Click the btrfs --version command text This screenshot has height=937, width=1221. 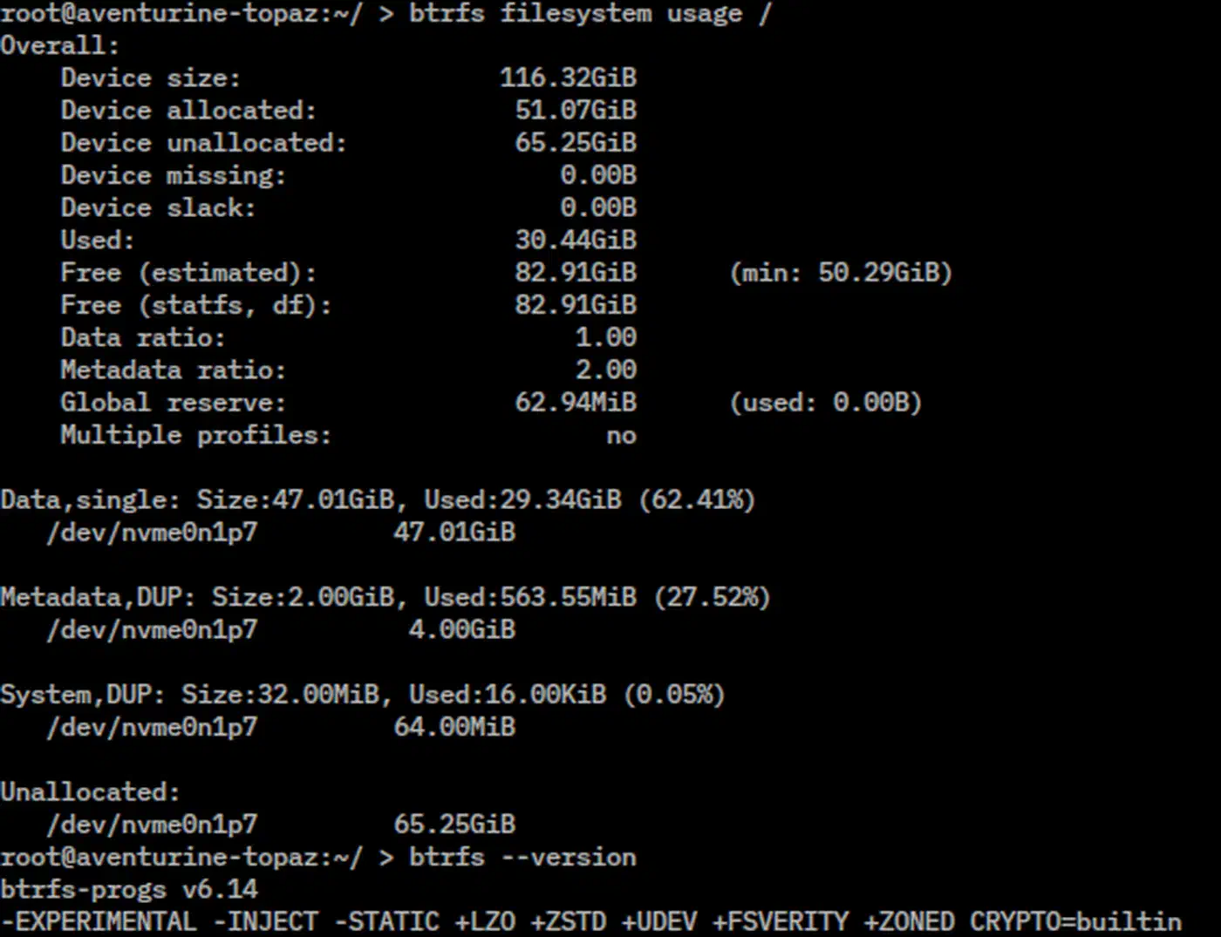[x=522, y=857]
